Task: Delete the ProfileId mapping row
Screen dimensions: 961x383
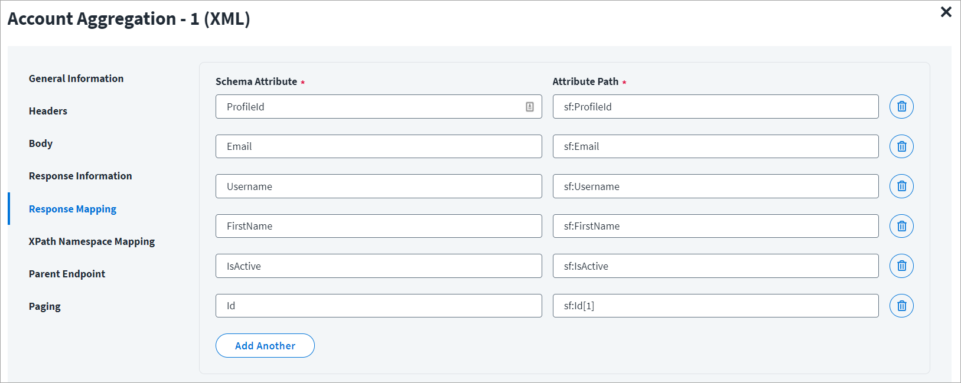Action: point(901,107)
